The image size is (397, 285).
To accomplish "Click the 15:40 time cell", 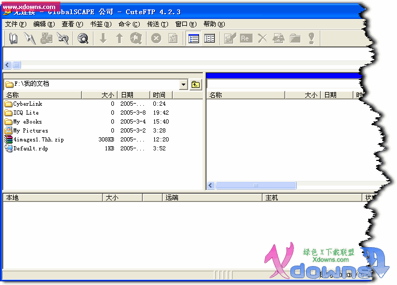I will 161,121.
